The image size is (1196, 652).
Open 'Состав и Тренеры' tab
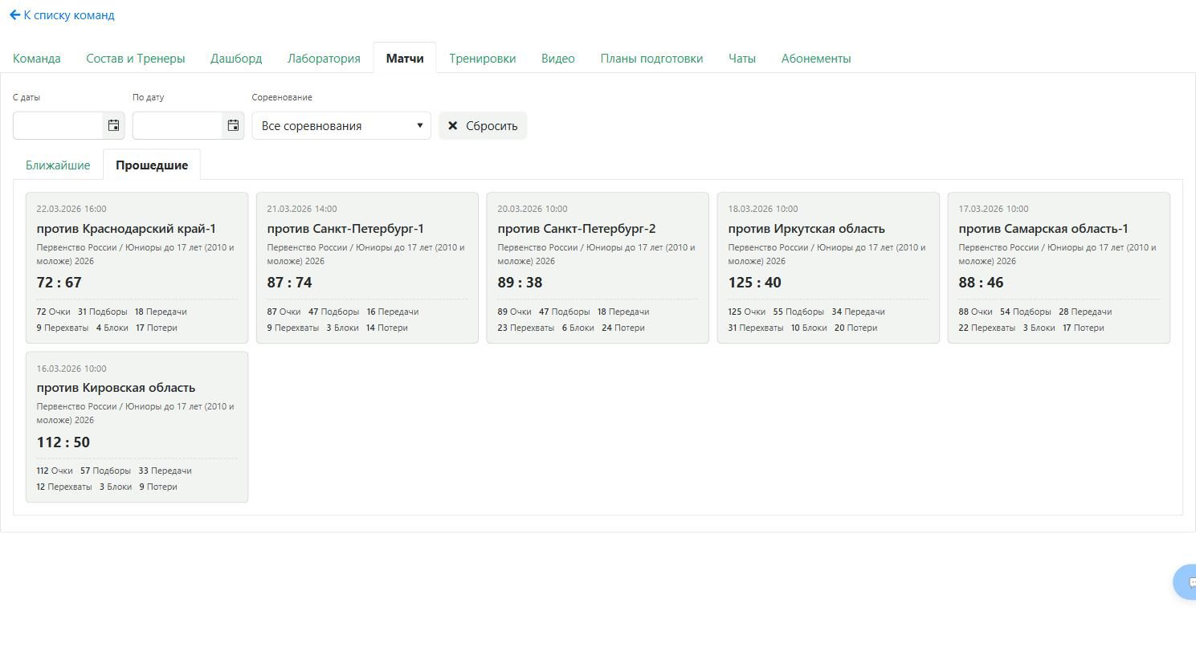point(136,58)
